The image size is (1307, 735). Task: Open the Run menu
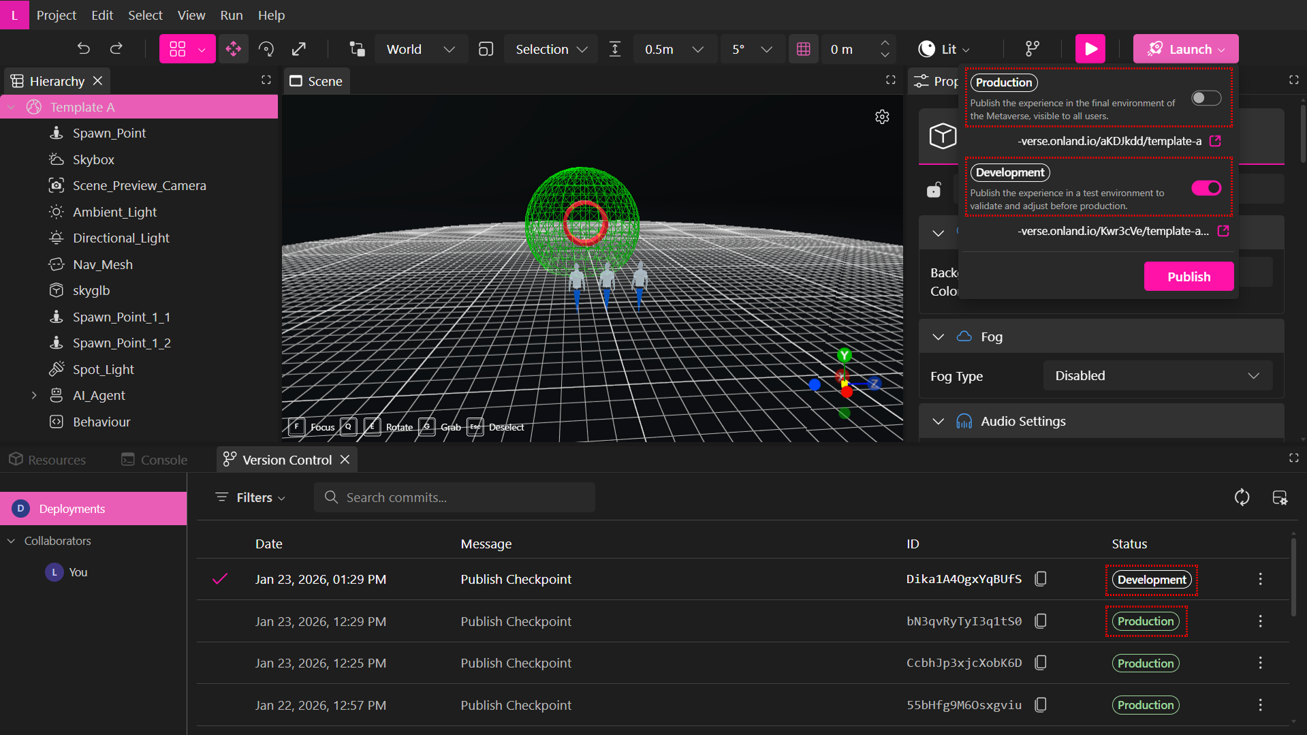pyautogui.click(x=231, y=15)
